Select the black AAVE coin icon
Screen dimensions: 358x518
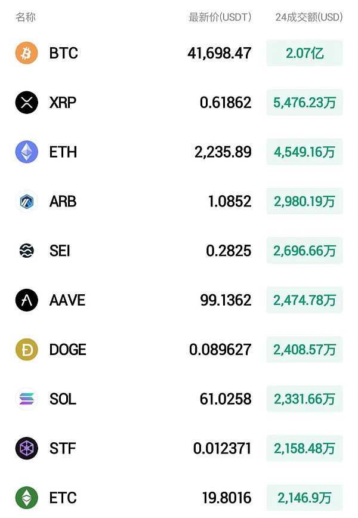click(x=26, y=300)
